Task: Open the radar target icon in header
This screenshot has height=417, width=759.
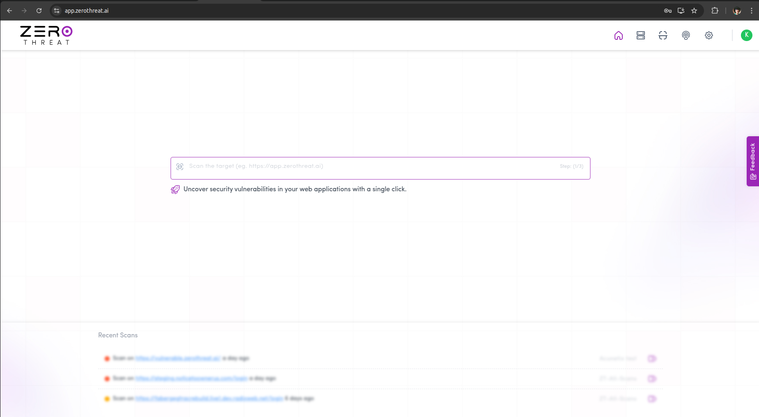Action: pyautogui.click(x=686, y=35)
